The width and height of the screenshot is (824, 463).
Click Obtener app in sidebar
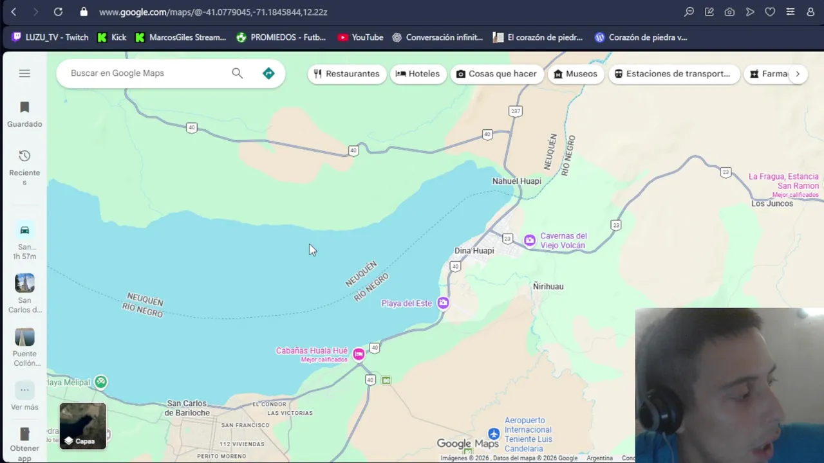coord(24,444)
